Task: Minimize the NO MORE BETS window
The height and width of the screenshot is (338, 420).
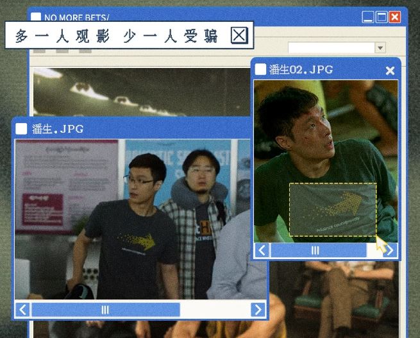Action: pos(367,17)
